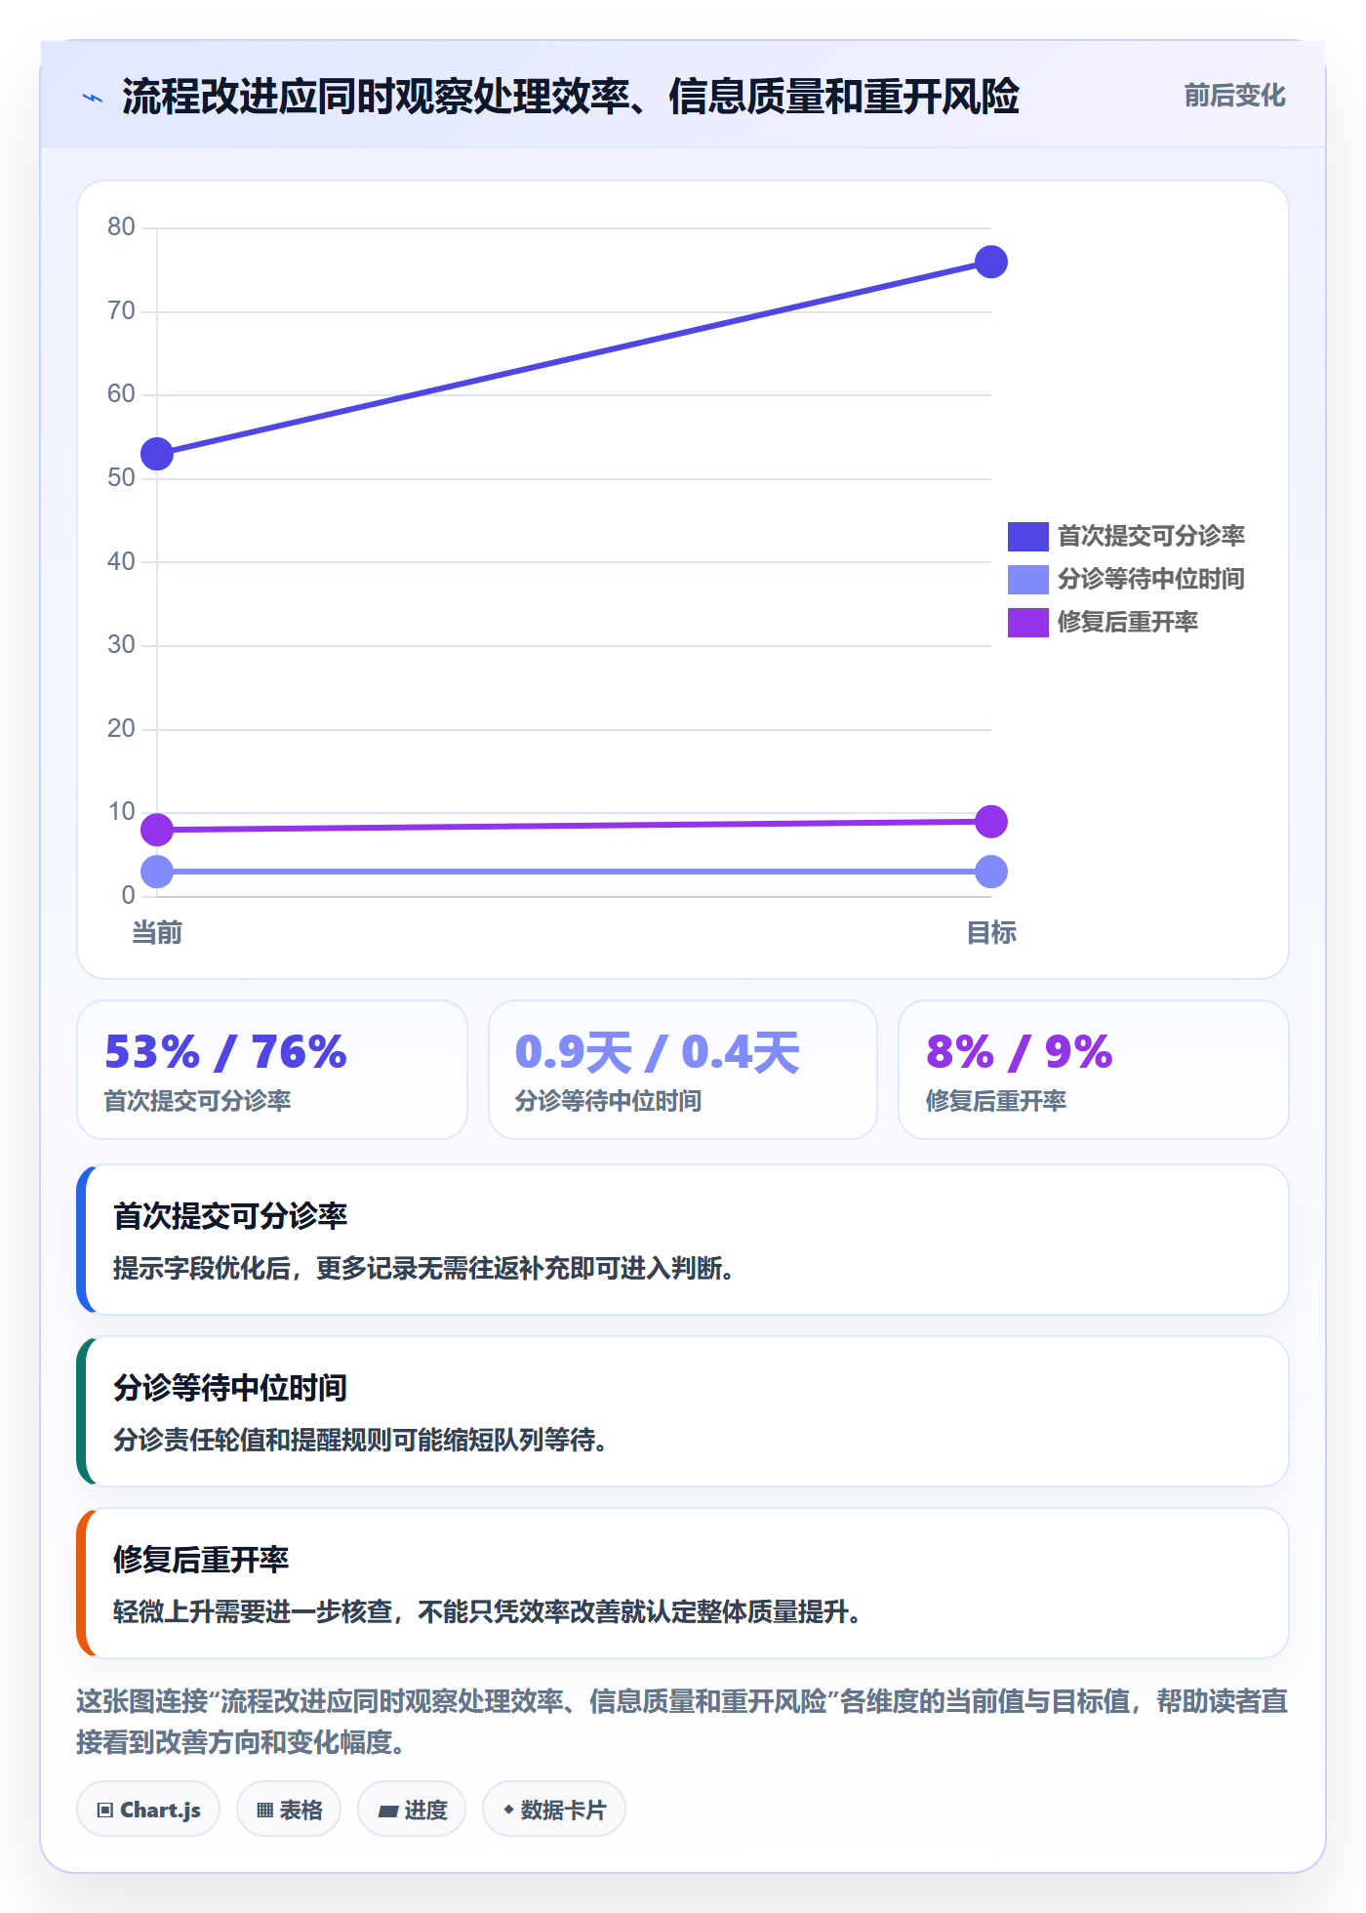This screenshot has width=1366, height=1913.
Task: Click the 分诊等待中位时间 caption under 0.9天 / 0.4天
Action: pos(609,1102)
